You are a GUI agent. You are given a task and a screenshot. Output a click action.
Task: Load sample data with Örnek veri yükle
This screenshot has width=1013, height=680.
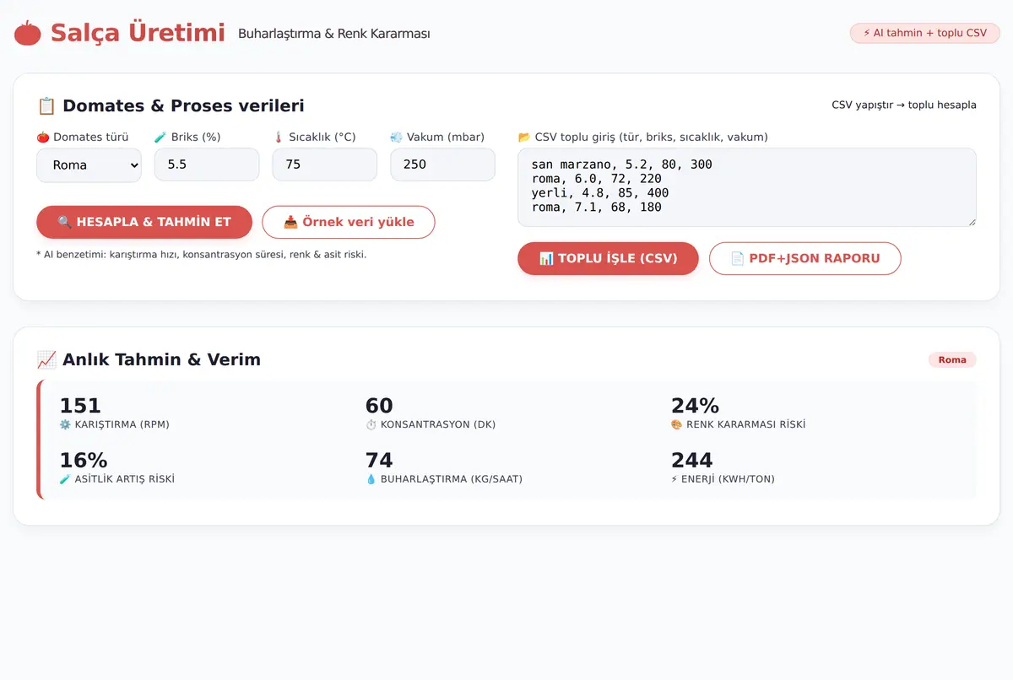pos(349,222)
